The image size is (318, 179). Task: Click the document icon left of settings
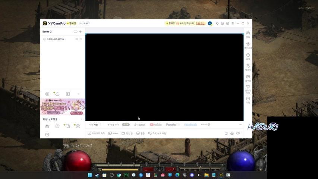point(223,23)
